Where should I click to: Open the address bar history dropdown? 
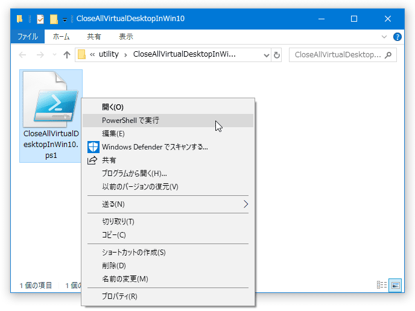(x=266, y=55)
